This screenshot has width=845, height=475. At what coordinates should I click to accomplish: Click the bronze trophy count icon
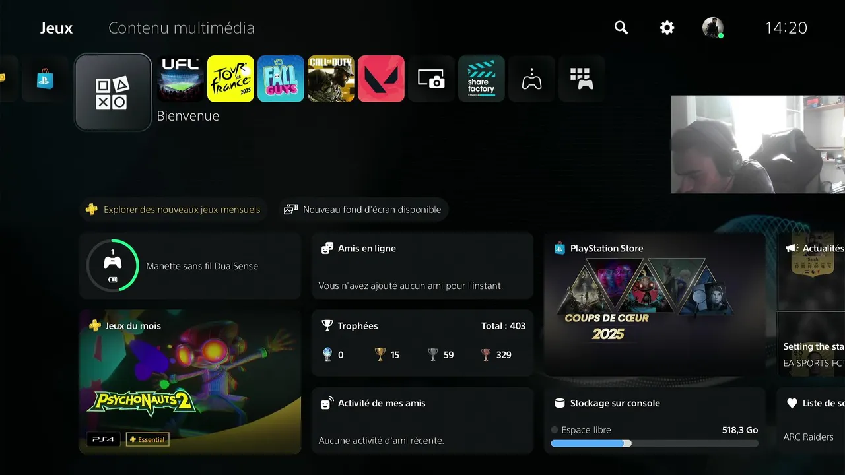coord(486,354)
